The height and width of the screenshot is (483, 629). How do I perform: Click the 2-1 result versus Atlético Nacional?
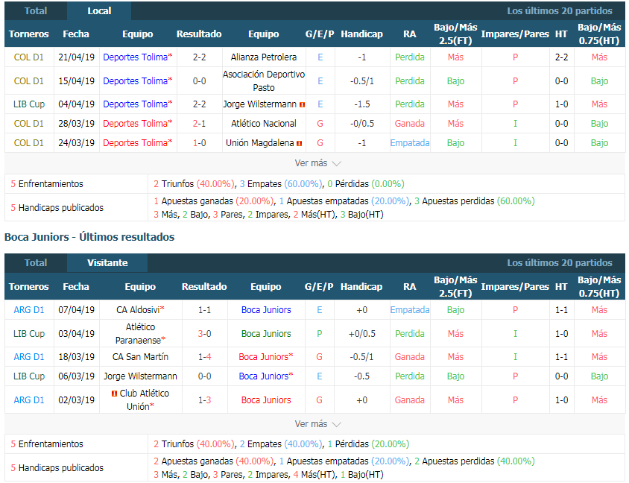(x=200, y=124)
